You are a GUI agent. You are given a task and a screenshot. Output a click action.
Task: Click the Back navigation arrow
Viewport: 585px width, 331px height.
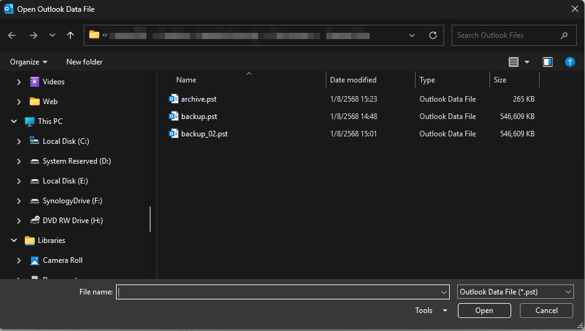pyautogui.click(x=12, y=35)
